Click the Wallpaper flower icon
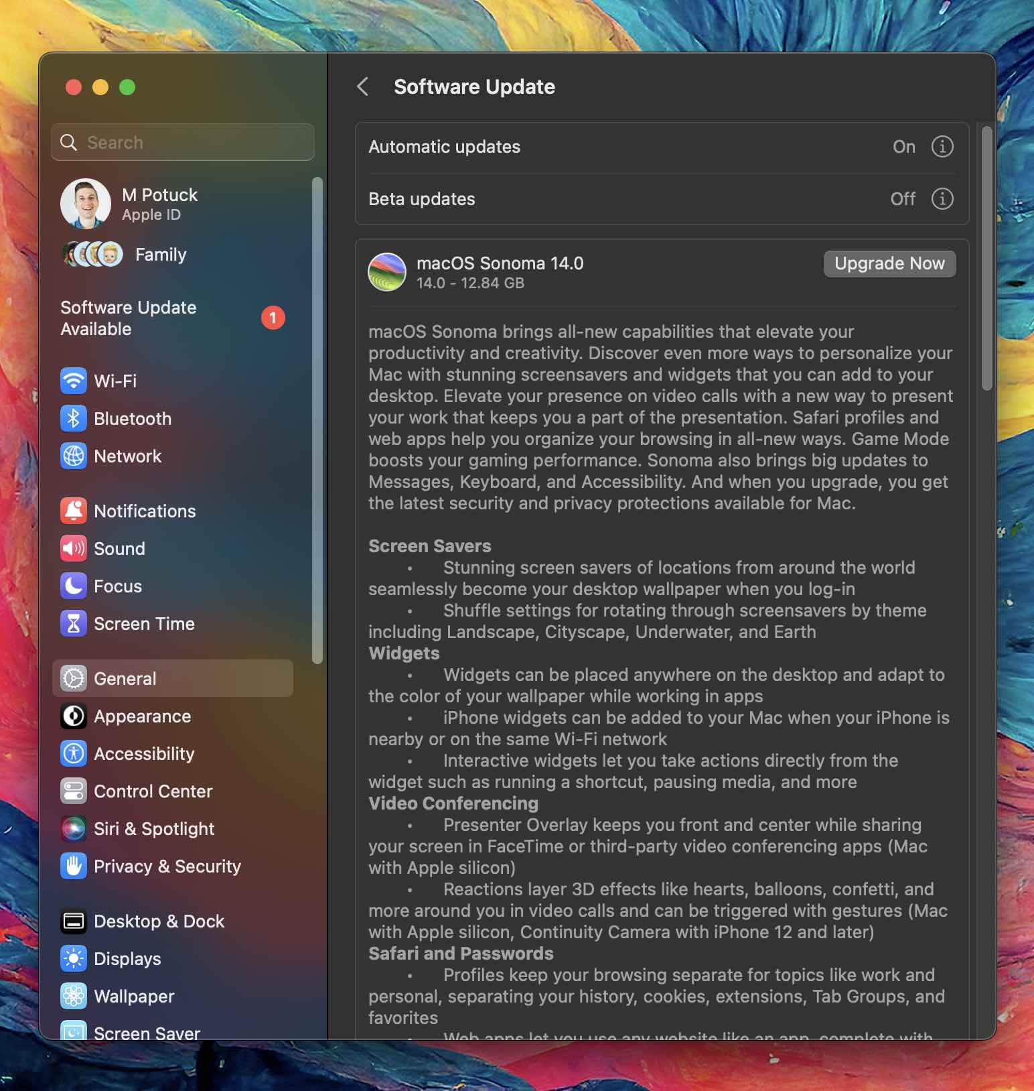This screenshot has height=1091, width=1034. click(74, 996)
